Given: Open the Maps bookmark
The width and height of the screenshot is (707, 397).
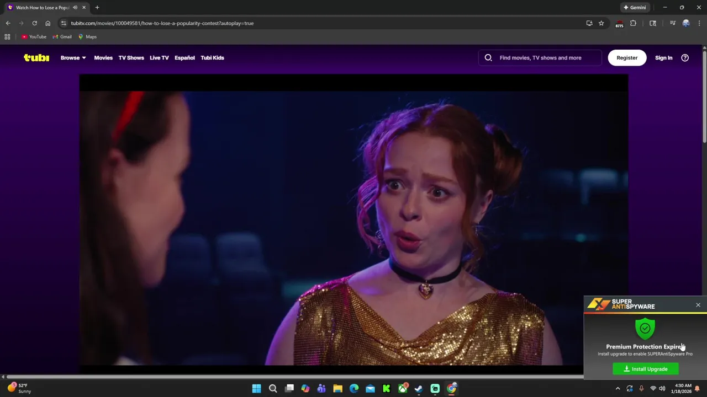Looking at the screenshot, I should click(87, 37).
